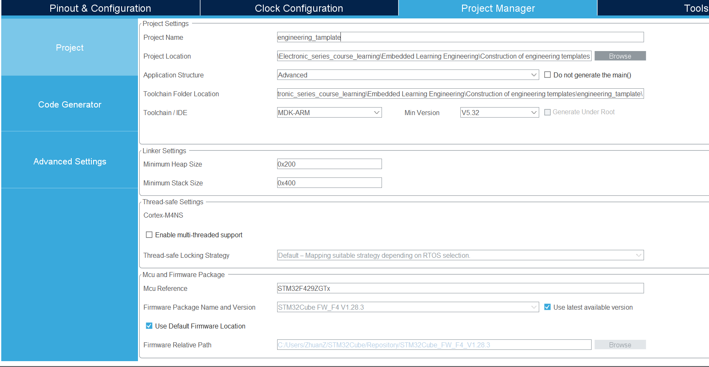This screenshot has width=709, height=367.
Task: Click the Thread-safe Locking Strategy label
Action: (186, 255)
